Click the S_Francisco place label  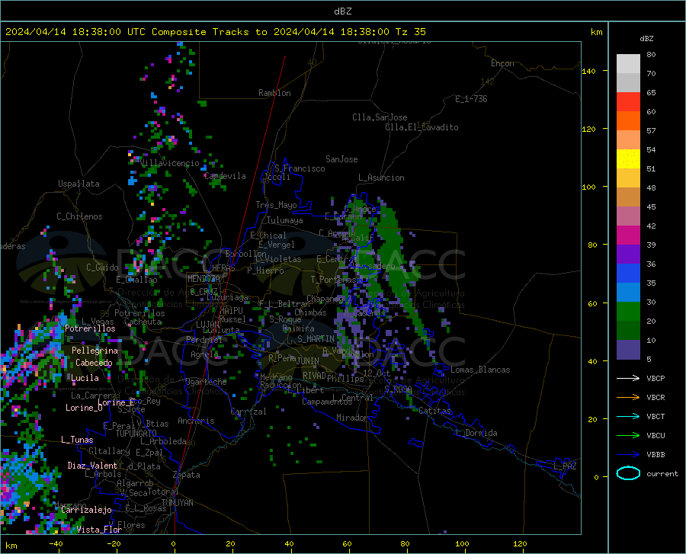click(300, 168)
